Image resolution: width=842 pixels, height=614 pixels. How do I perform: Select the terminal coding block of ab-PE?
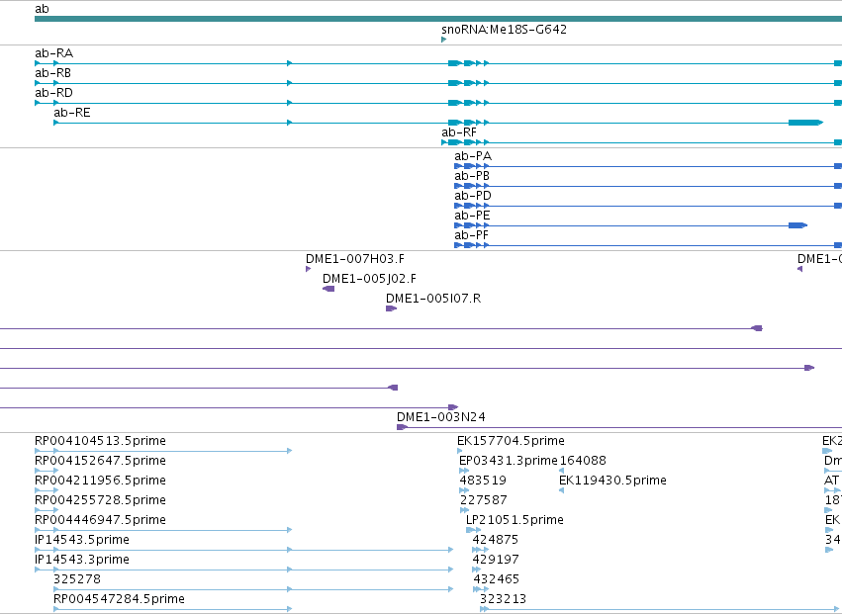click(x=797, y=225)
